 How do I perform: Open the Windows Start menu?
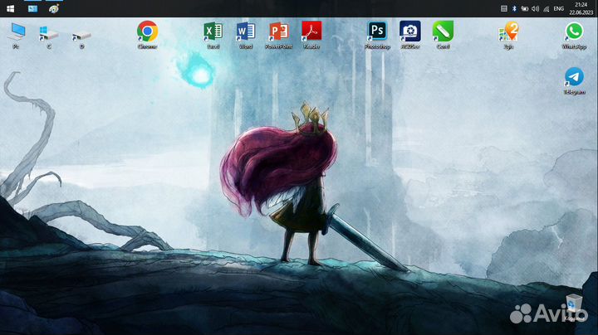click(x=10, y=8)
